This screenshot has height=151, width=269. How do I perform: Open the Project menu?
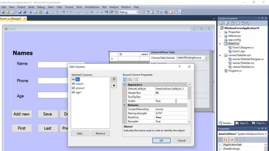(21, 7)
